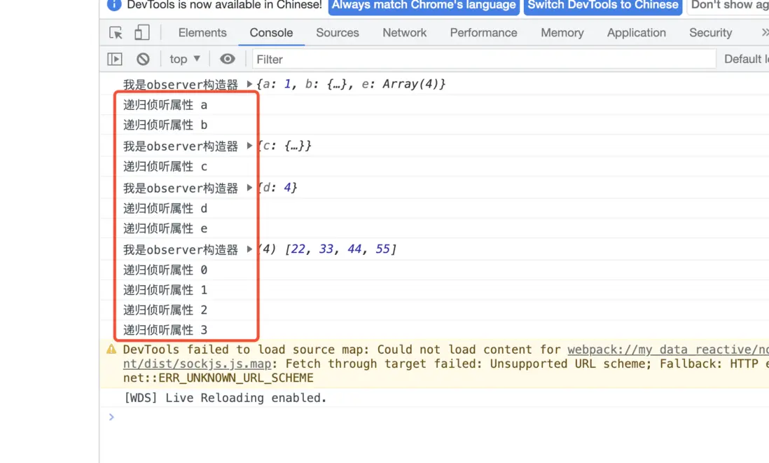Switch to the Network tab
This screenshot has height=463, width=769.
tap(404, 32)
